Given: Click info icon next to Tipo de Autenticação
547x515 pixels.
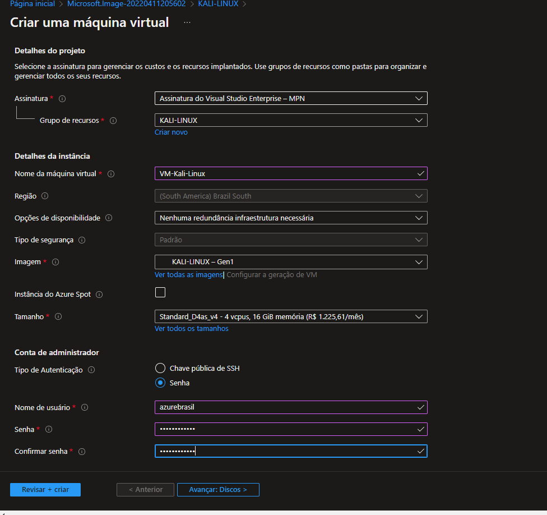Looking at the screenshot, I should pos(91,370).
